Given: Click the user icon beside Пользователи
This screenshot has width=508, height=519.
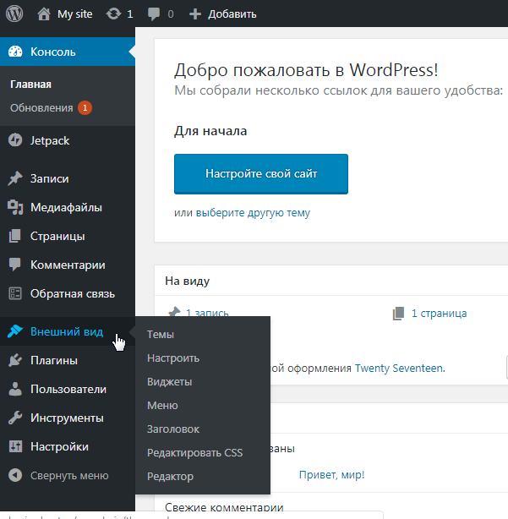Looking at the screenshot, I should pyautogui.click(x=15, y=389).
